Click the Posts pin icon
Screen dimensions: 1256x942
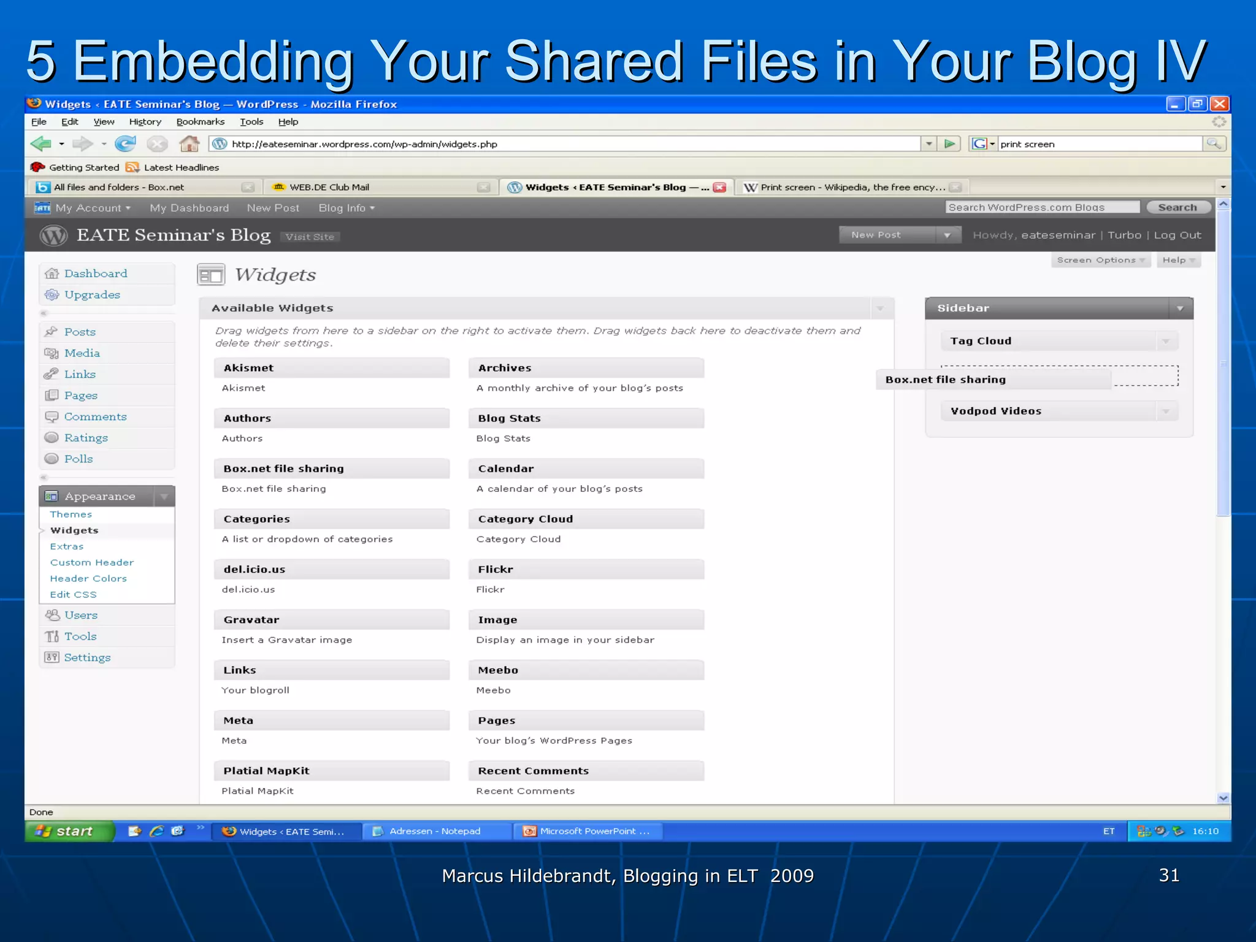point(52,332)
